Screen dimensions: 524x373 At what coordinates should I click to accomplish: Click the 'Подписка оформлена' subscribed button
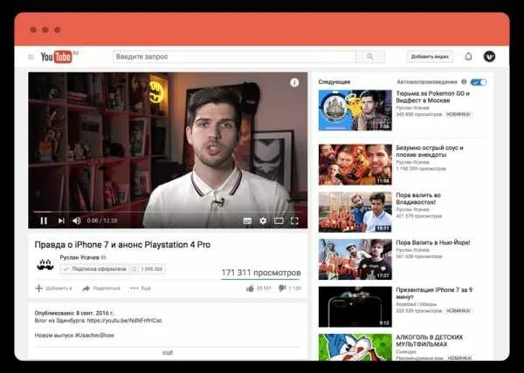pyautogui.click(x=94, y=269)
